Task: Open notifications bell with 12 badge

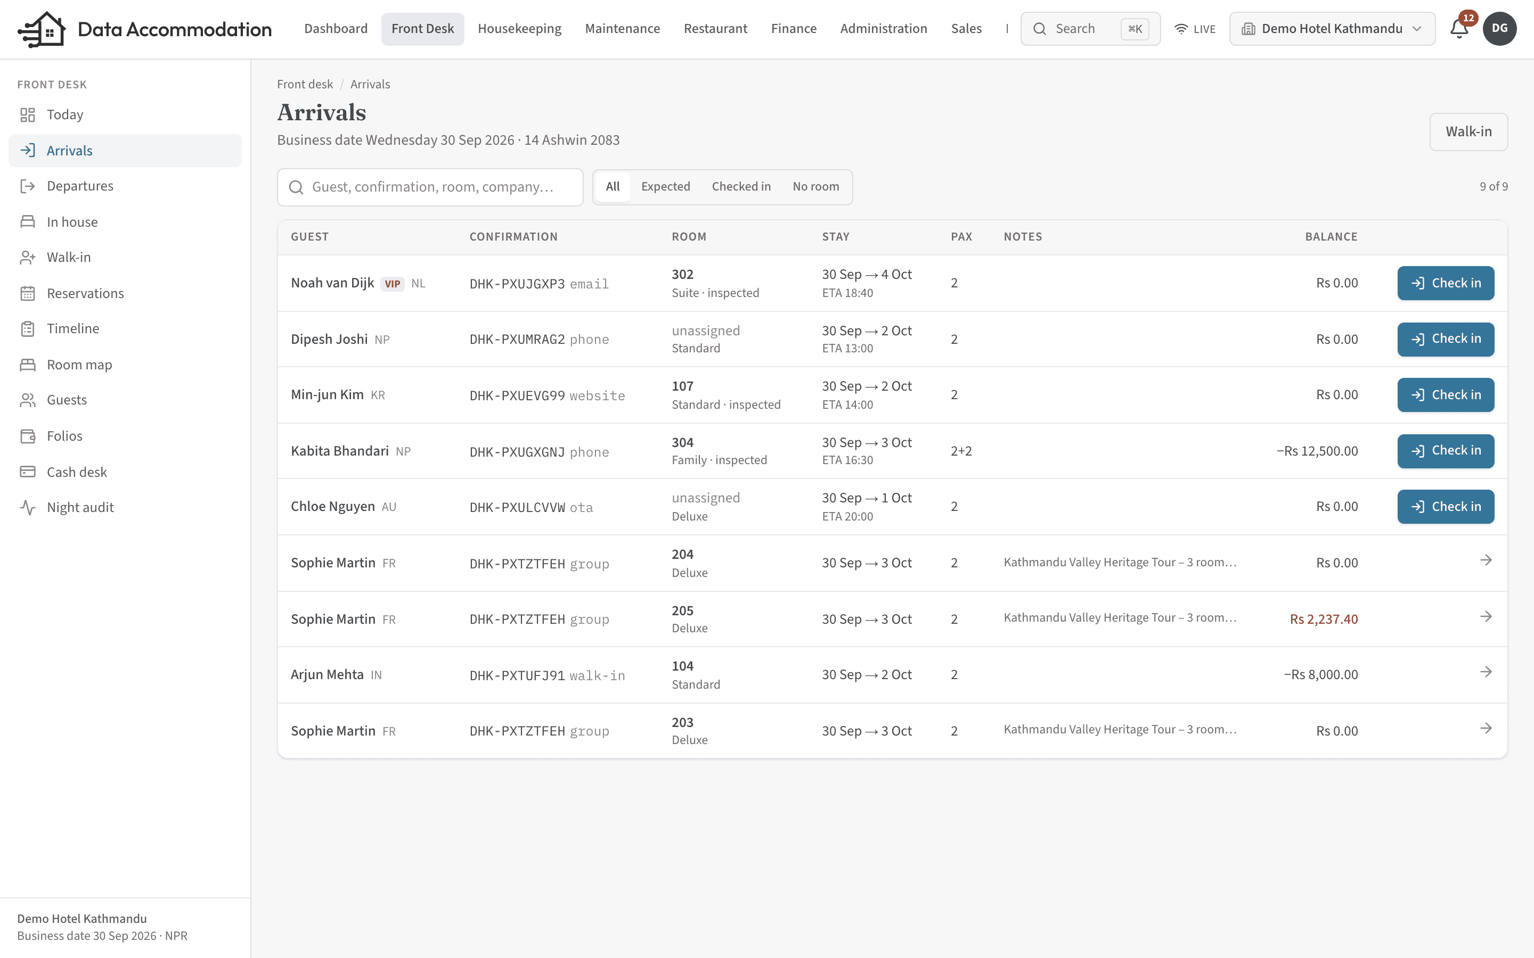Action: (1459, 29)
